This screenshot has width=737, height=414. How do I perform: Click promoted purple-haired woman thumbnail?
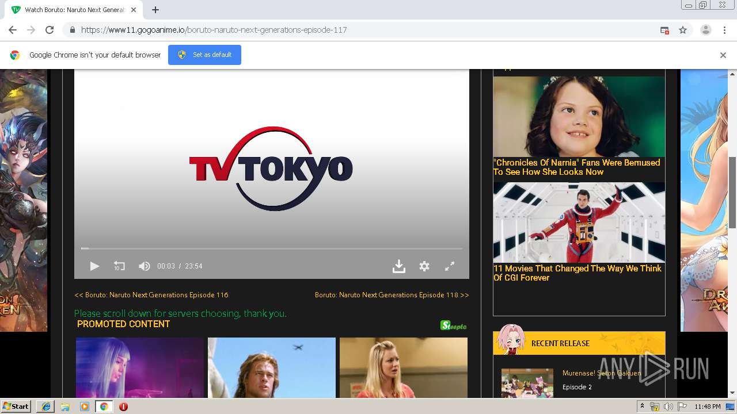point(140,368)
